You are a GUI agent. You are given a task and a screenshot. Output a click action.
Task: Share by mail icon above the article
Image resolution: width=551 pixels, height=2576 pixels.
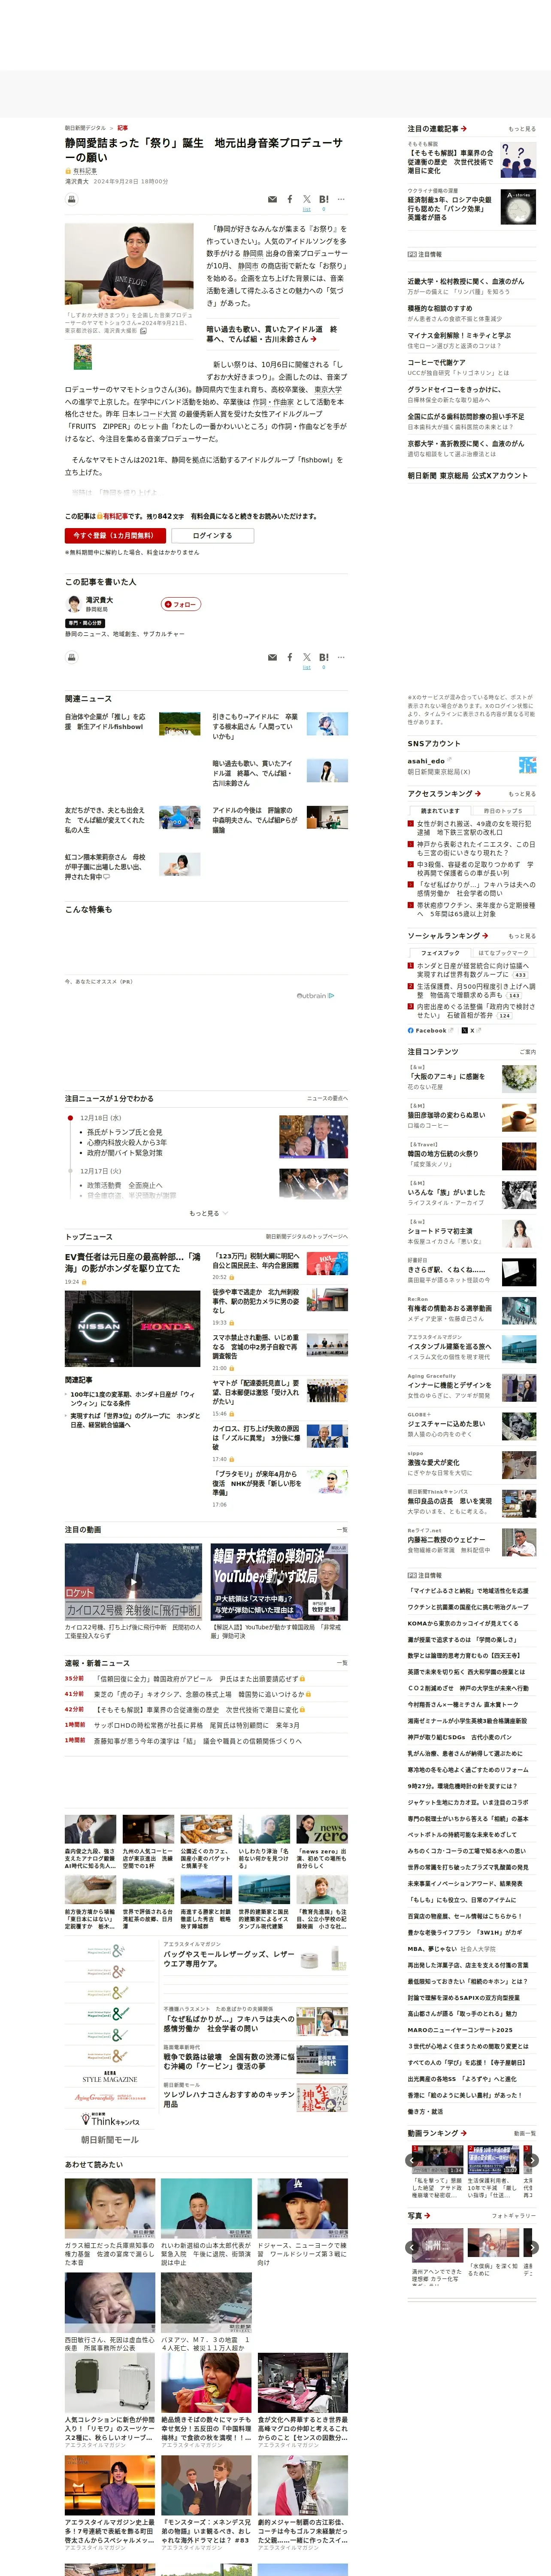(x=272, y=200)
